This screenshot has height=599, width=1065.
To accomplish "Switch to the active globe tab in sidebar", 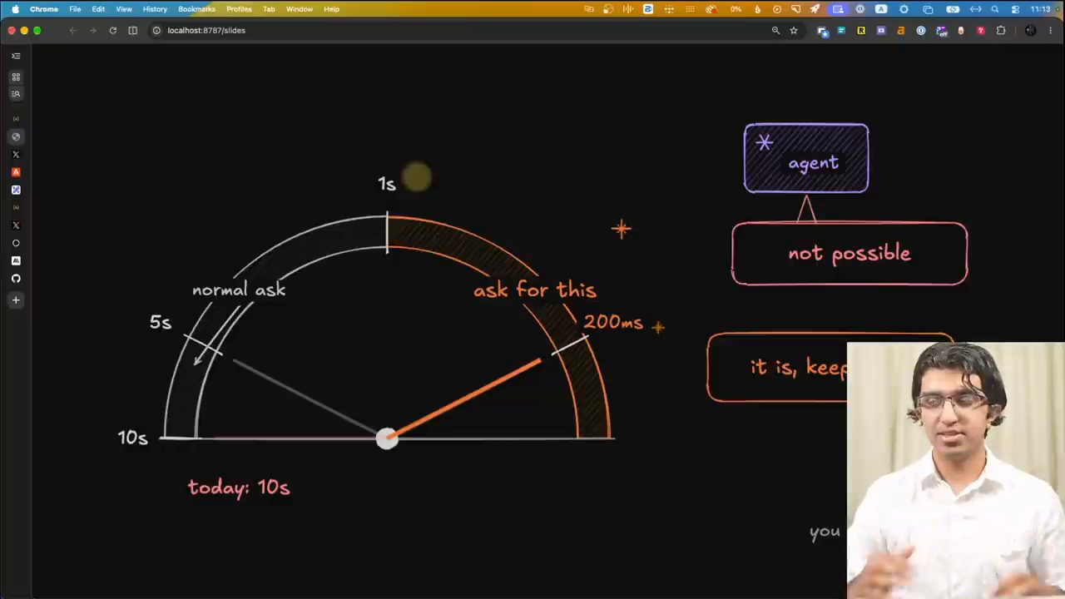I will (x=16, y=136).
